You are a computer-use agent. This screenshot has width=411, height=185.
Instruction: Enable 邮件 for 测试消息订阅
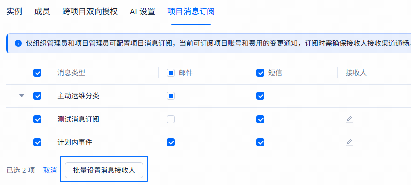coord(171,119)
